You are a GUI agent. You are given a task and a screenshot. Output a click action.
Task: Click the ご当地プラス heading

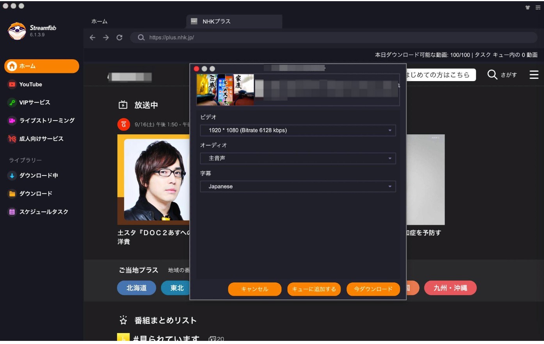[139, 270]
